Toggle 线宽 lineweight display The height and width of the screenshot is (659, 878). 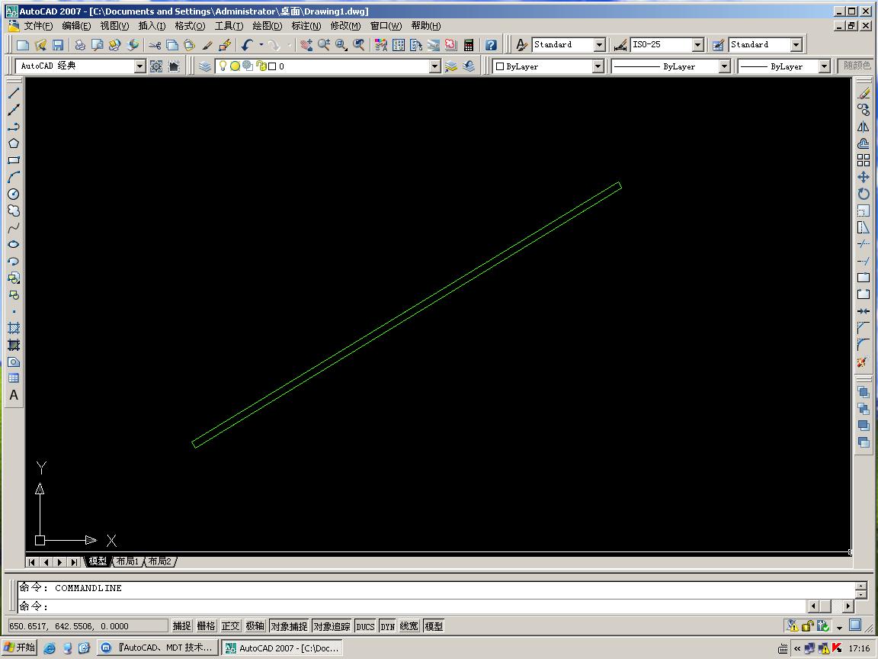pos(409,626)
